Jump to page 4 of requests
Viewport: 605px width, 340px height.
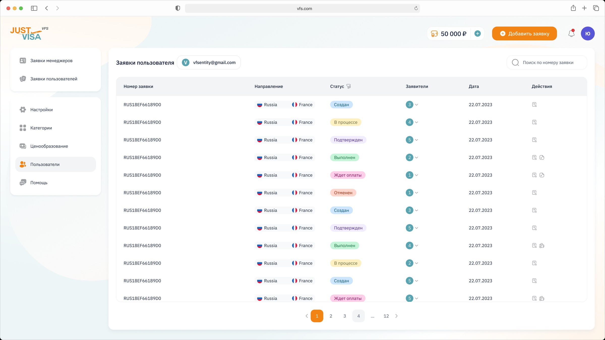[358, 316]
